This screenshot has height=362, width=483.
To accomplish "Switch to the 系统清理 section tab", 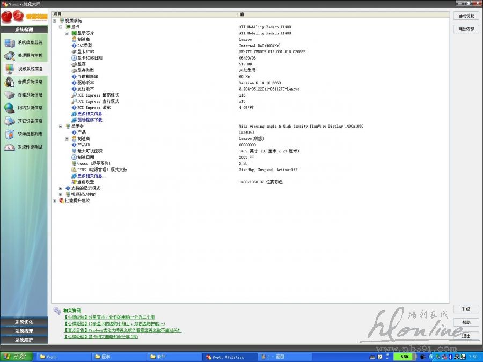I will pyautogui.click(x=24, y=331).
